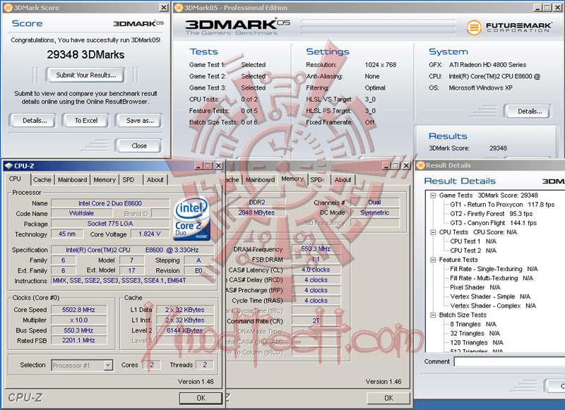Select 128 Triangles row
565x410 pixels.
[476, 343]
